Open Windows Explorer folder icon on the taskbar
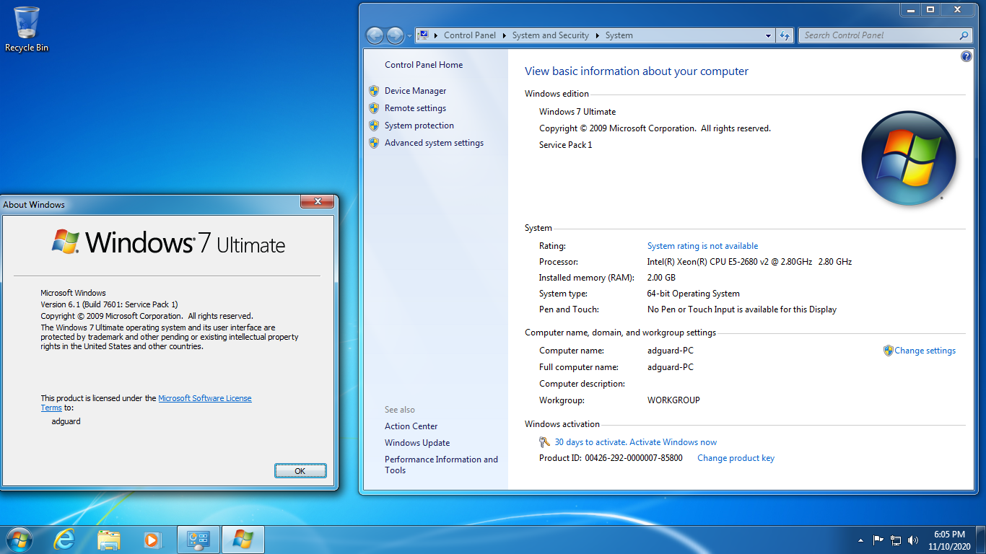This screenshot has width=986, height=554. (x=108, y=540)
